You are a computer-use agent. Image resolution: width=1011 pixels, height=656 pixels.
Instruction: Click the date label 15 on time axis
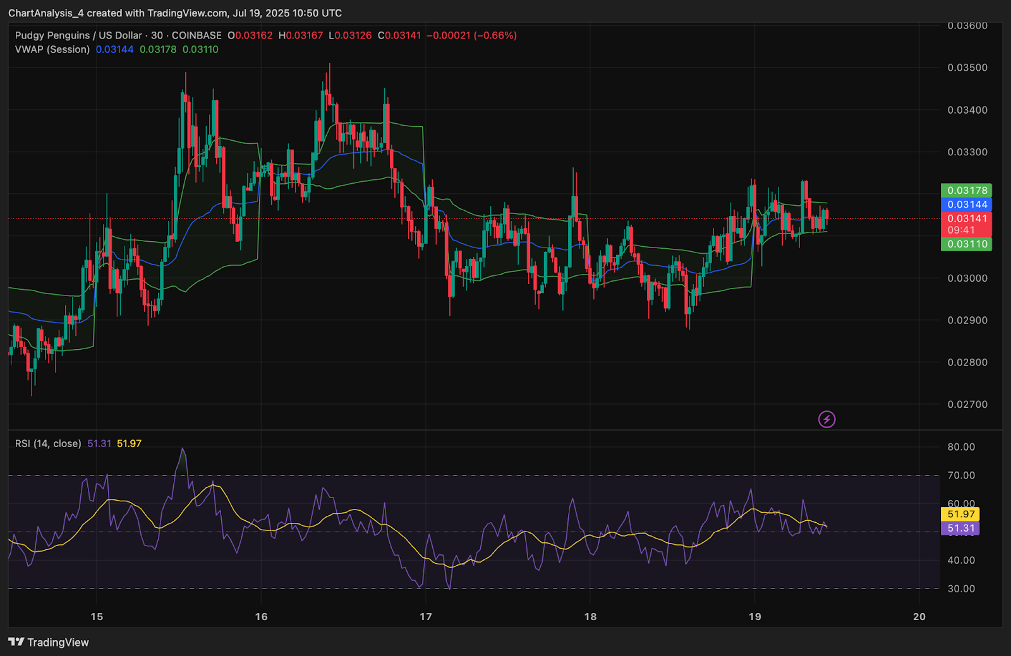[97, 616]
